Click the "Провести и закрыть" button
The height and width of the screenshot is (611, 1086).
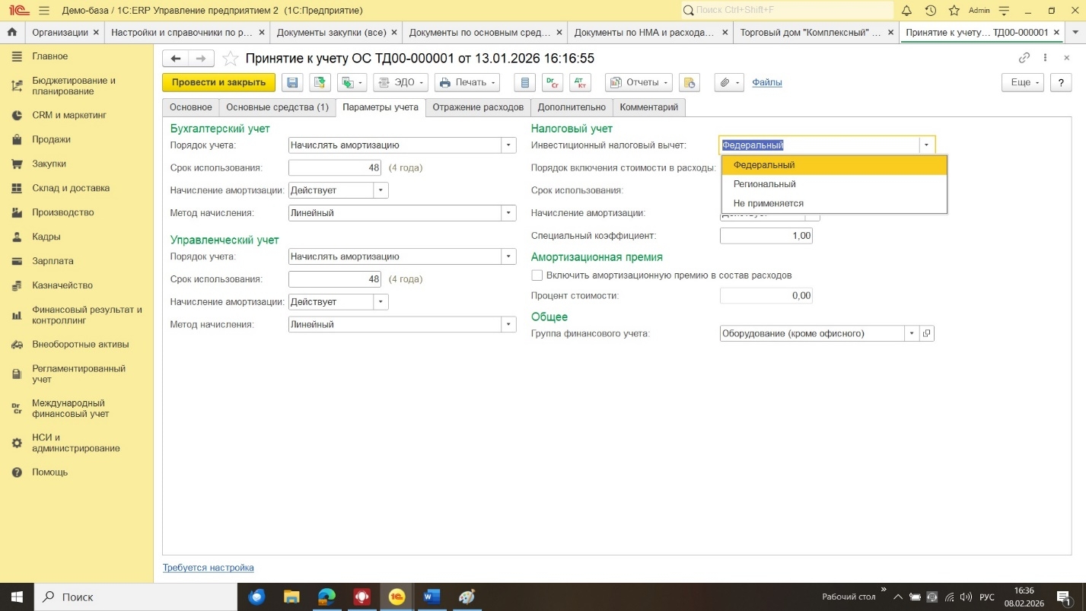(x=218, y=82)
